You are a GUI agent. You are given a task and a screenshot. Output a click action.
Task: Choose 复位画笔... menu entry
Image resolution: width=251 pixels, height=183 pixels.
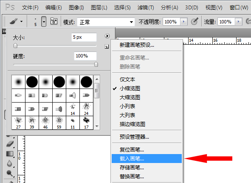click(147, 150)
